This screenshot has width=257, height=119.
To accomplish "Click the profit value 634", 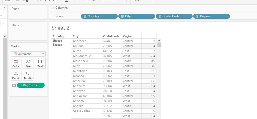I will 152,56.
